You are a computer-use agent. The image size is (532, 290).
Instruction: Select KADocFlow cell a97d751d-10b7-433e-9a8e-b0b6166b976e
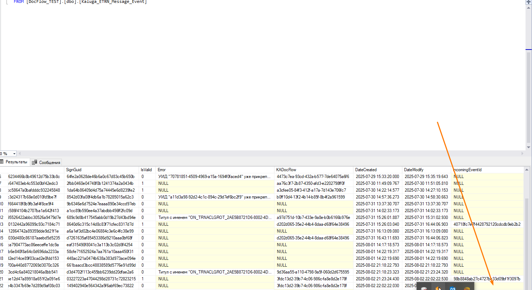(x=314, y=217)
